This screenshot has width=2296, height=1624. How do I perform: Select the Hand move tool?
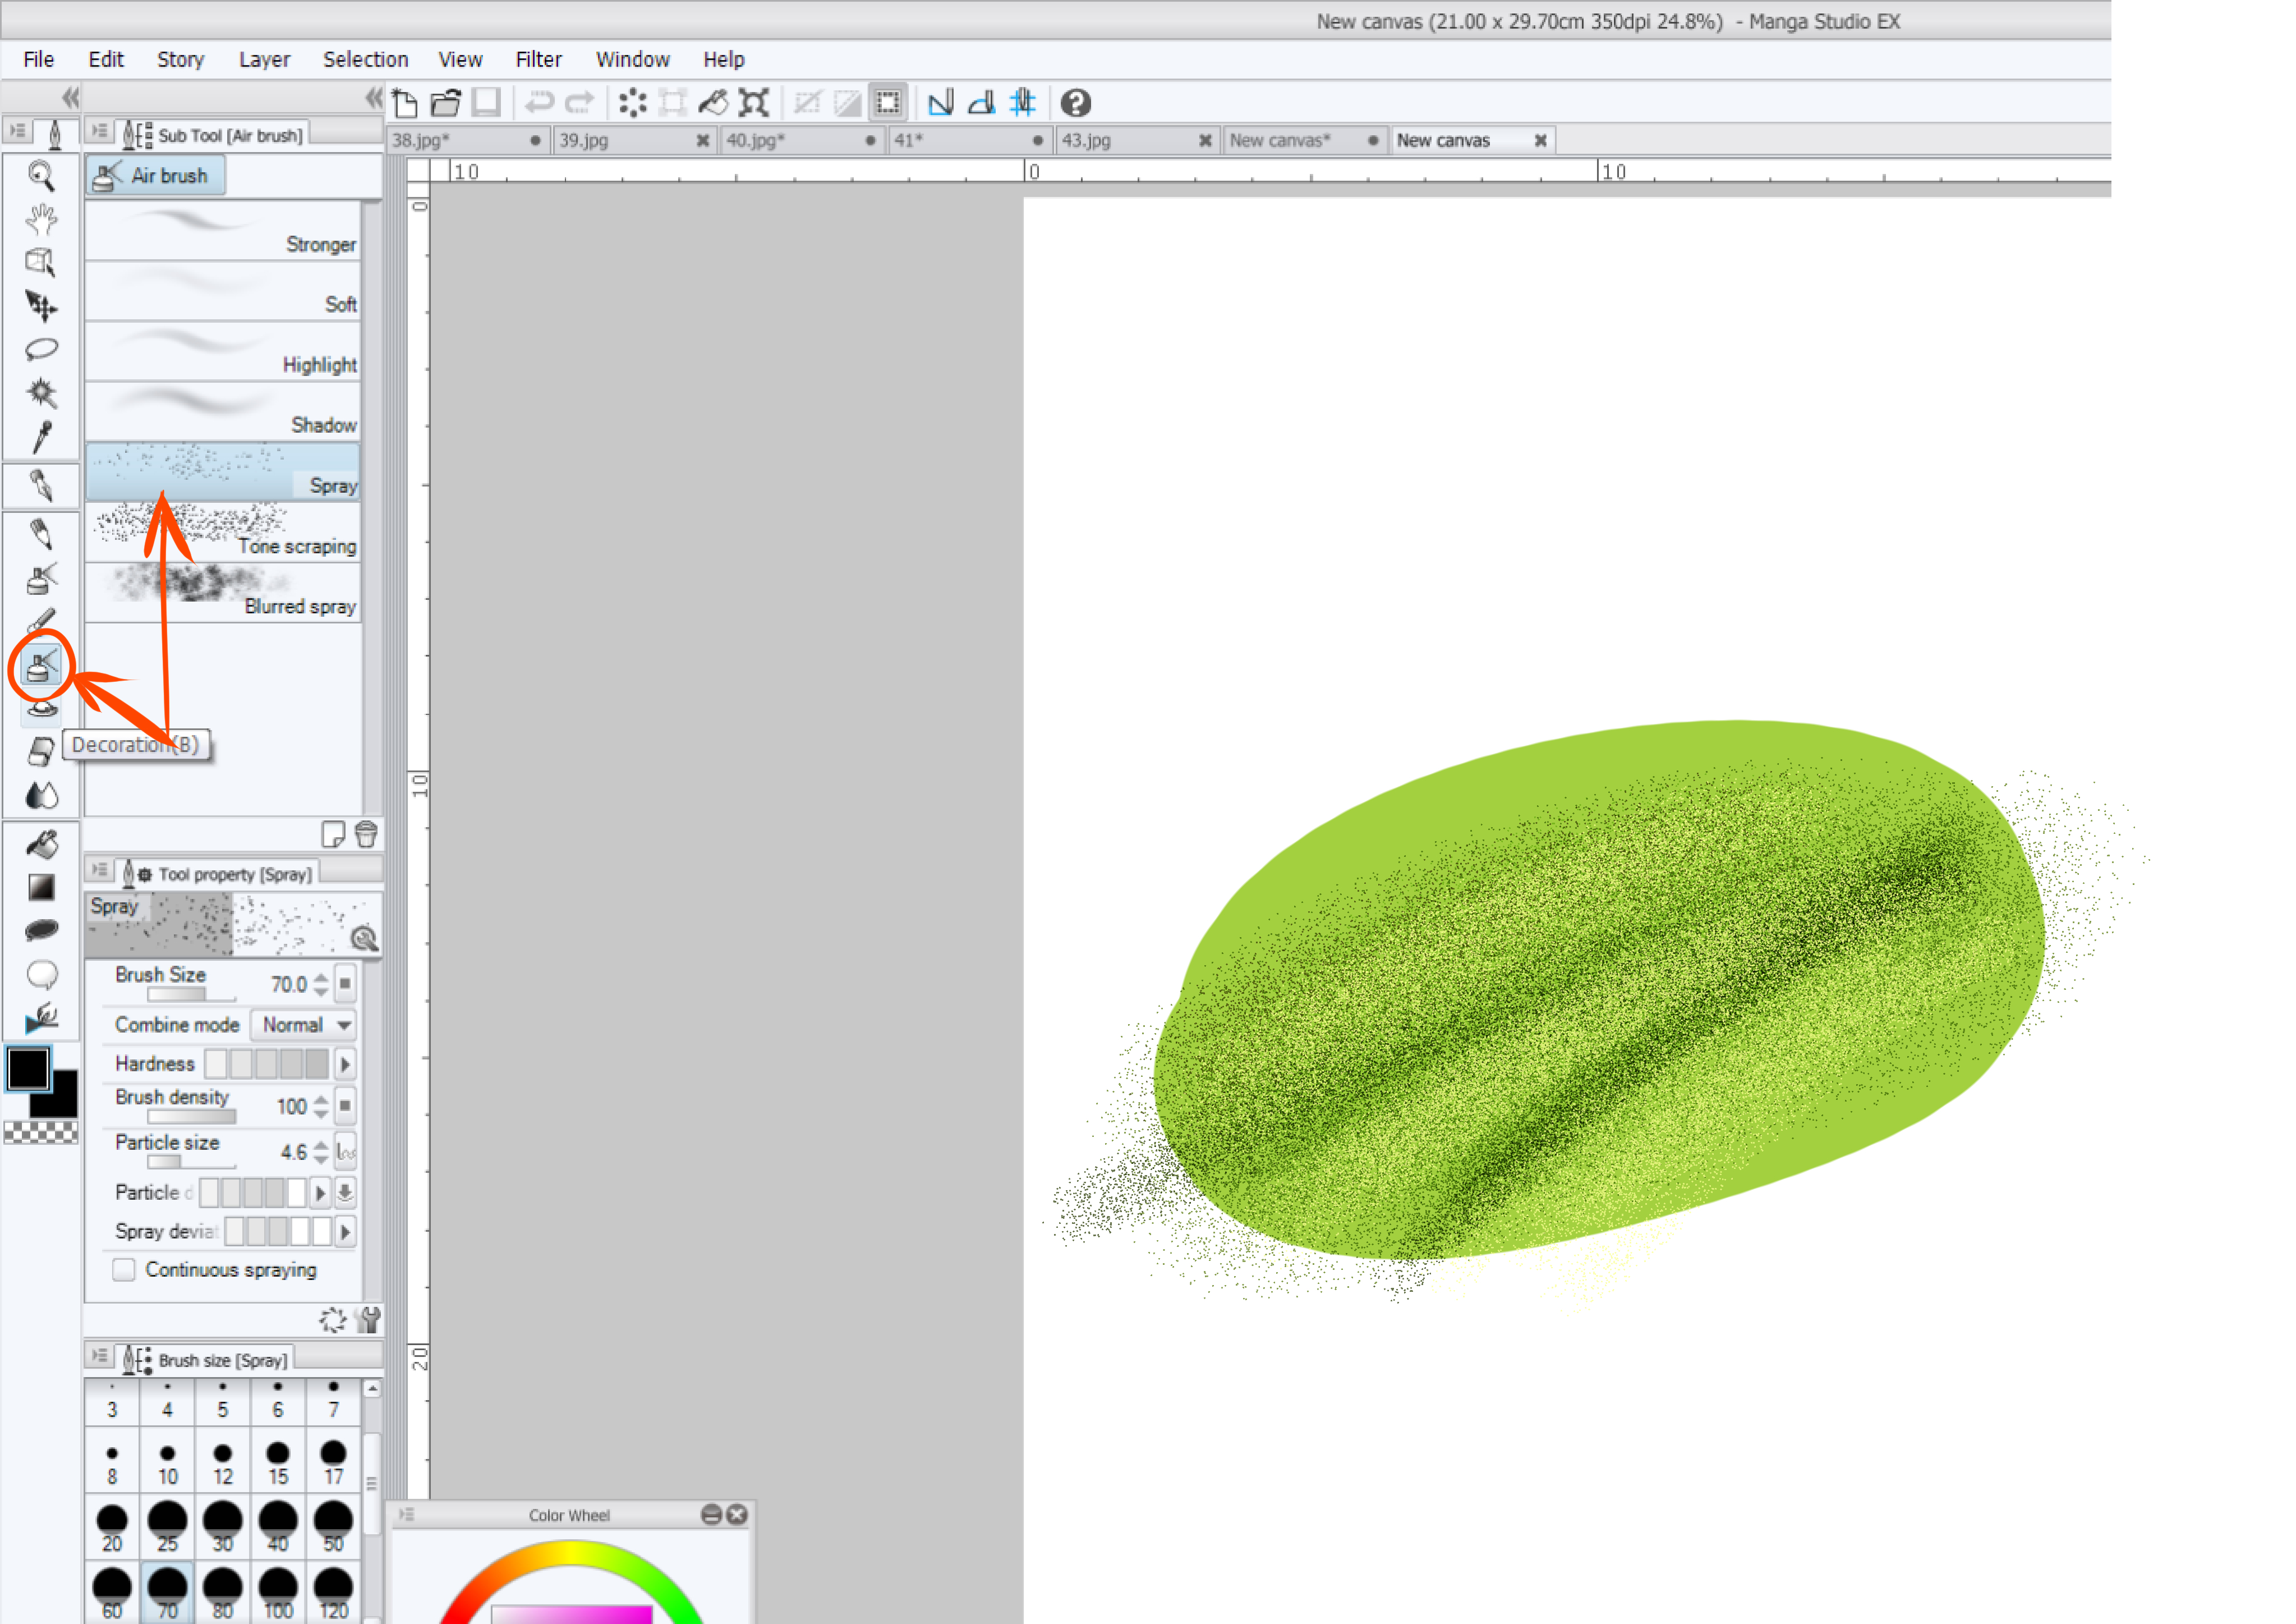point(41,218)
